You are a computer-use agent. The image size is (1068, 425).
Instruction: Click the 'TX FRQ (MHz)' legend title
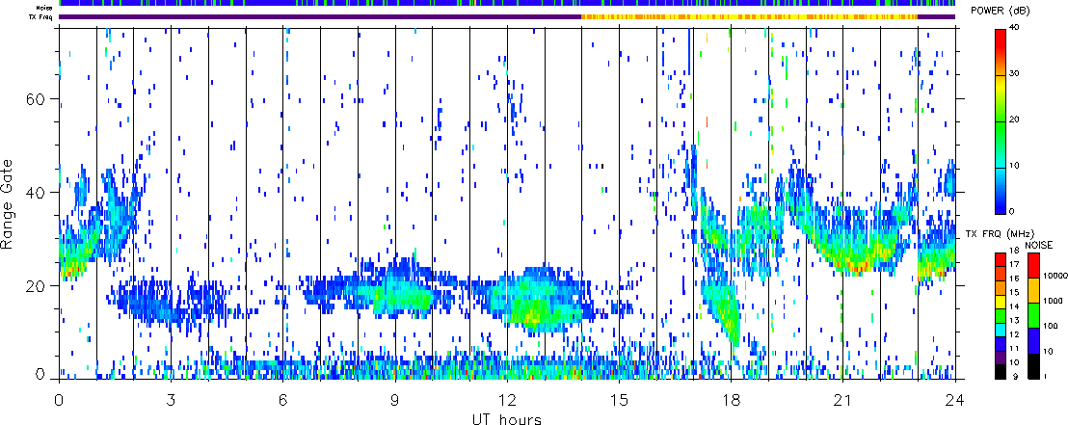coord(1000,233)
